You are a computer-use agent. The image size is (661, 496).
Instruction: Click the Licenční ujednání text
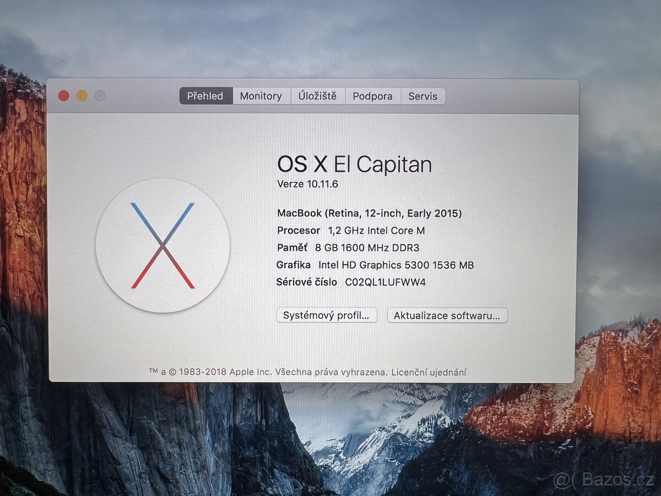click(x=429, y=372)
